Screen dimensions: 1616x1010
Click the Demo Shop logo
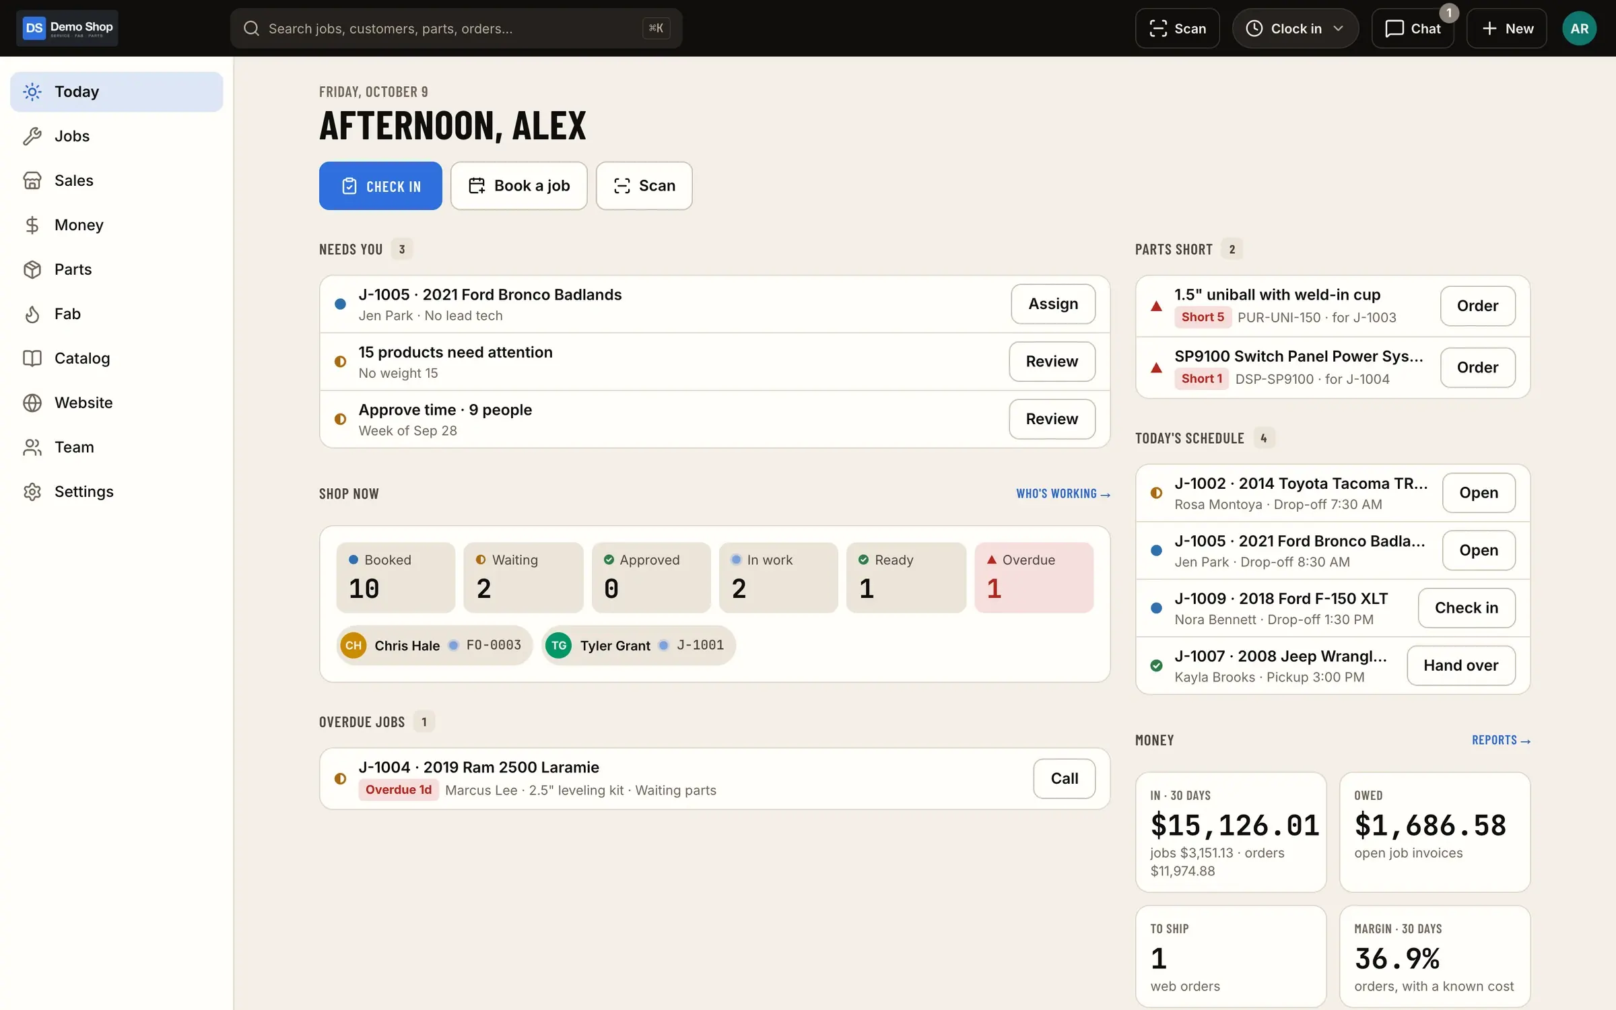tap(67, 28)
